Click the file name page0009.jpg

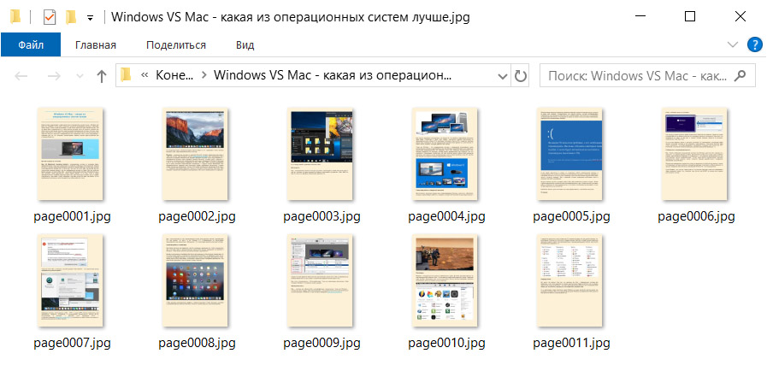pos(322,344)
